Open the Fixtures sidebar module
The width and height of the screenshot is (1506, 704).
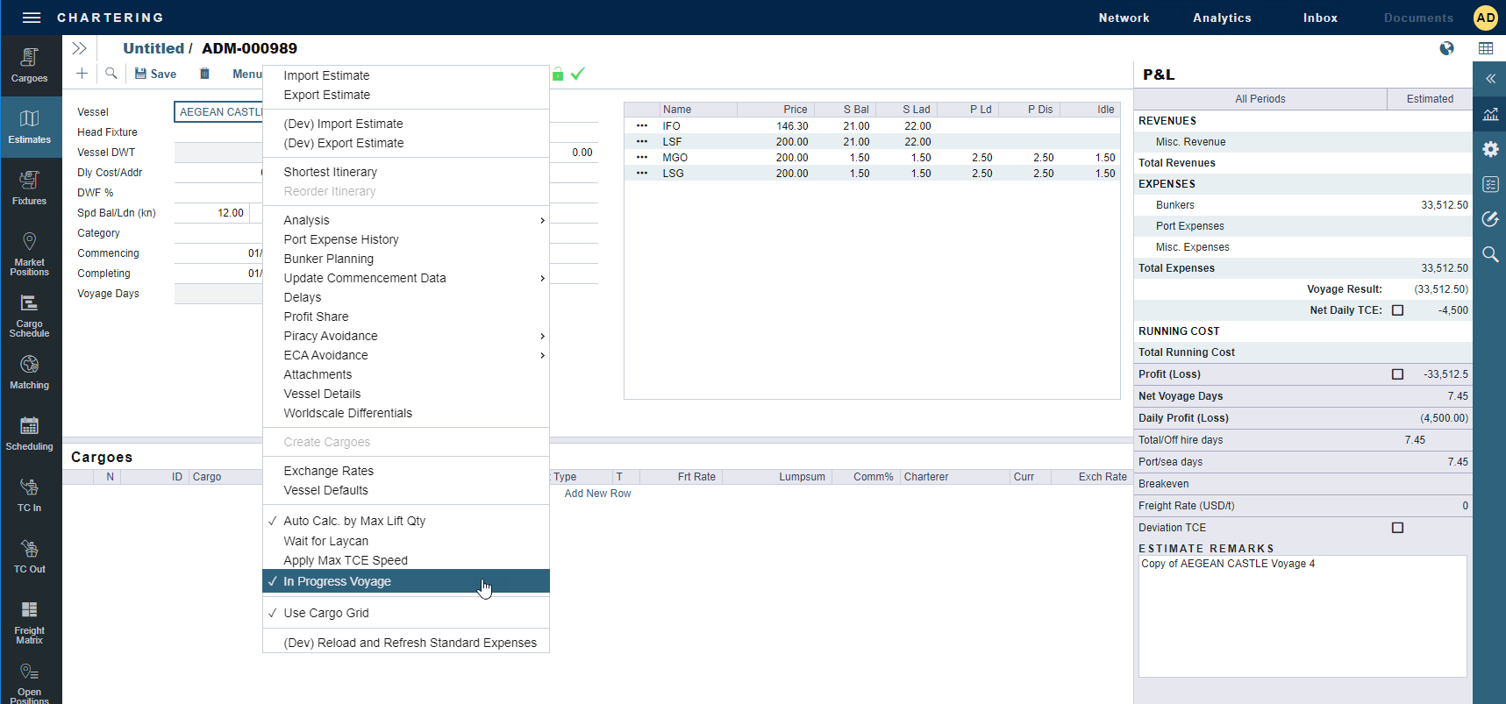tap(30, 188)
